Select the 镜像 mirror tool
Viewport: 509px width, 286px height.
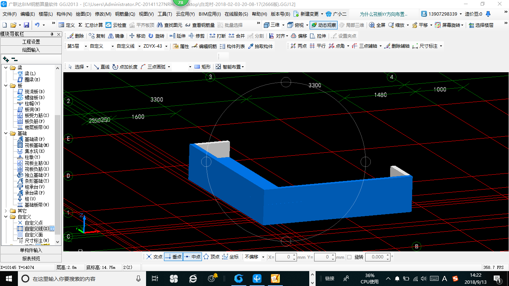pyautogui.click(x=116, y=36)
